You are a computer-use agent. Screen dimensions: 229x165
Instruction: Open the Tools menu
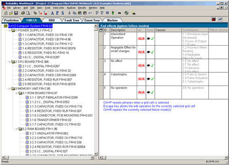48,8
